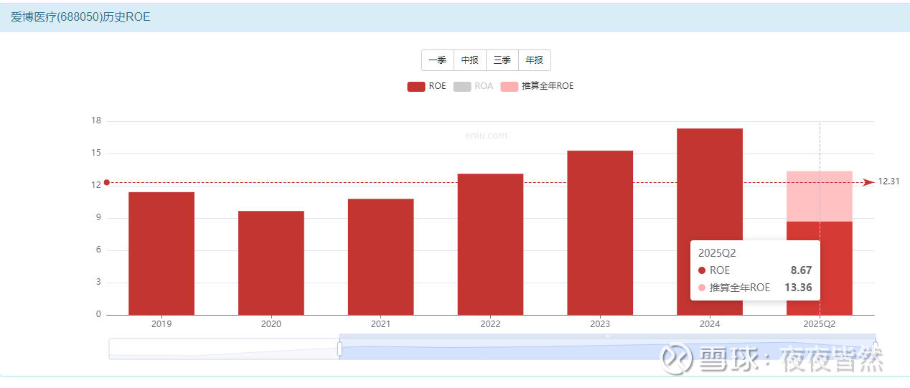
Task: Click the 2021 x-axis label
Action: [381, 324]
